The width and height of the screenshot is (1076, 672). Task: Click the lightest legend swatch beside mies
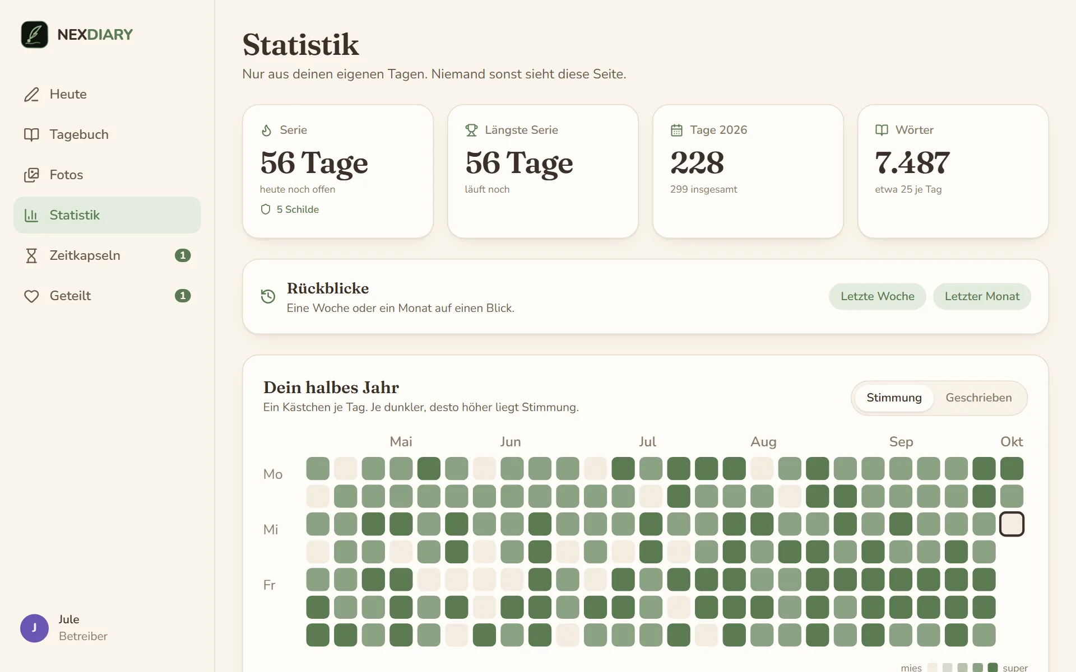932,668
